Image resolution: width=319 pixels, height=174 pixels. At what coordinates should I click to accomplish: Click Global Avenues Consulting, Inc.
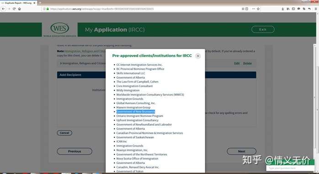click(x=136, y=103)
